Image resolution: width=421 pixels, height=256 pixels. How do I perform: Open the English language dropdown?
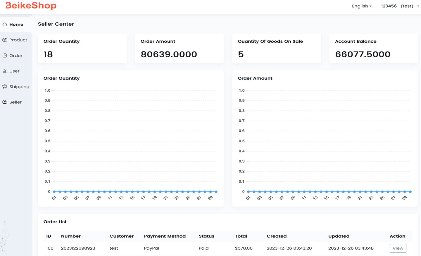tap(362, 6)
